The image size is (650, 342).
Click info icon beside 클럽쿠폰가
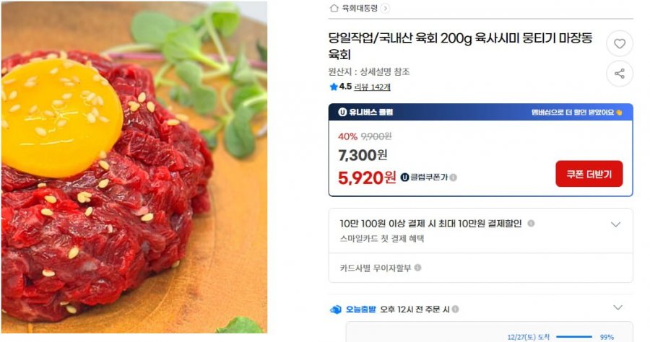(x=453, y=177)
